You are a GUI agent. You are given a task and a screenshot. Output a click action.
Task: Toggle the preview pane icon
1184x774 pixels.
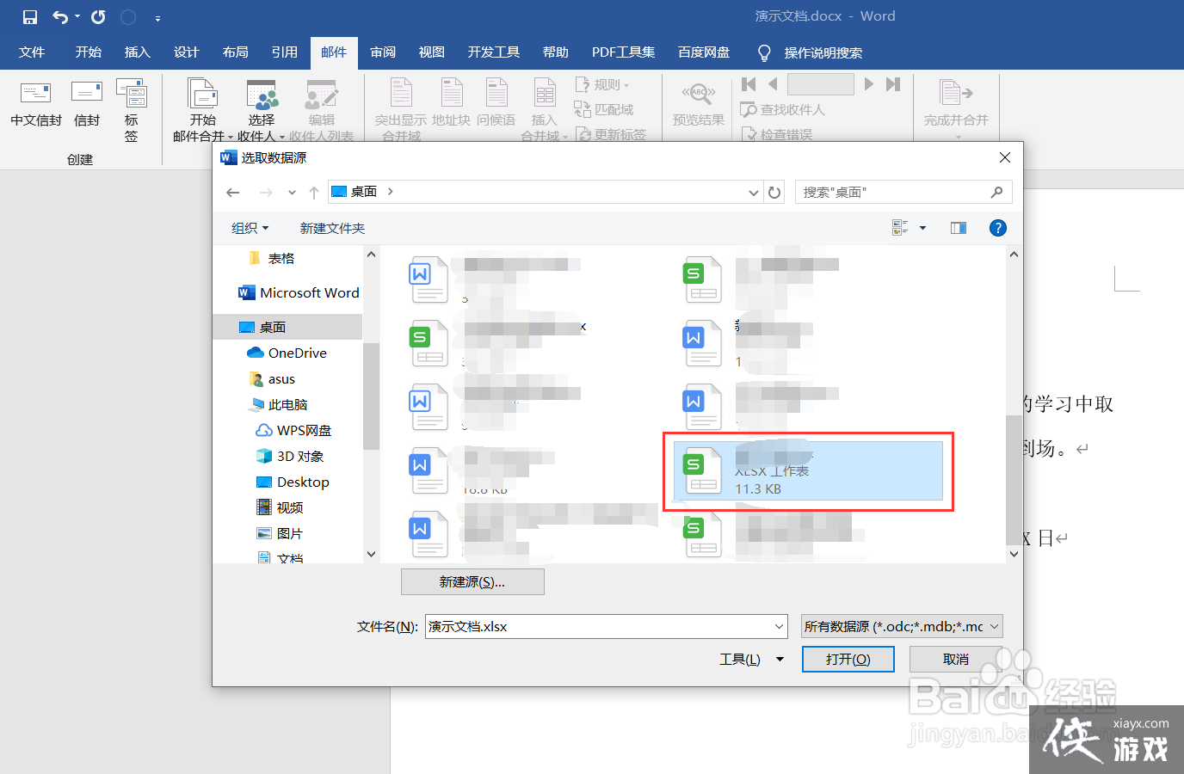pyautogui.click(x=959, y=228)
